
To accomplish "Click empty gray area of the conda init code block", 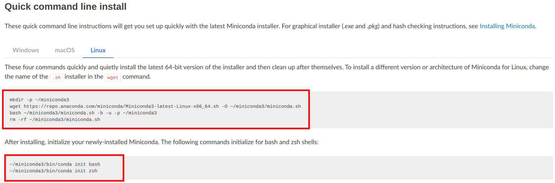I will 338,168.
